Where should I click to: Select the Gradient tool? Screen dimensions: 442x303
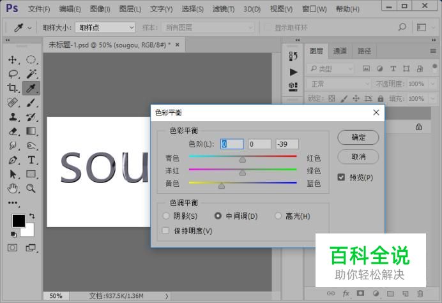[31, 131]
